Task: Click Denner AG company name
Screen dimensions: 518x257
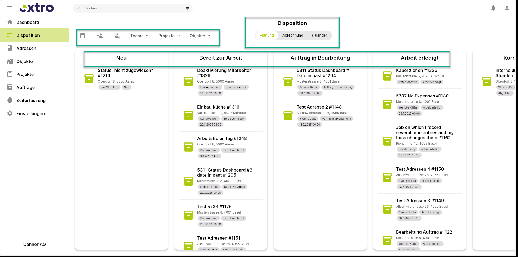Action: (34, 244)
